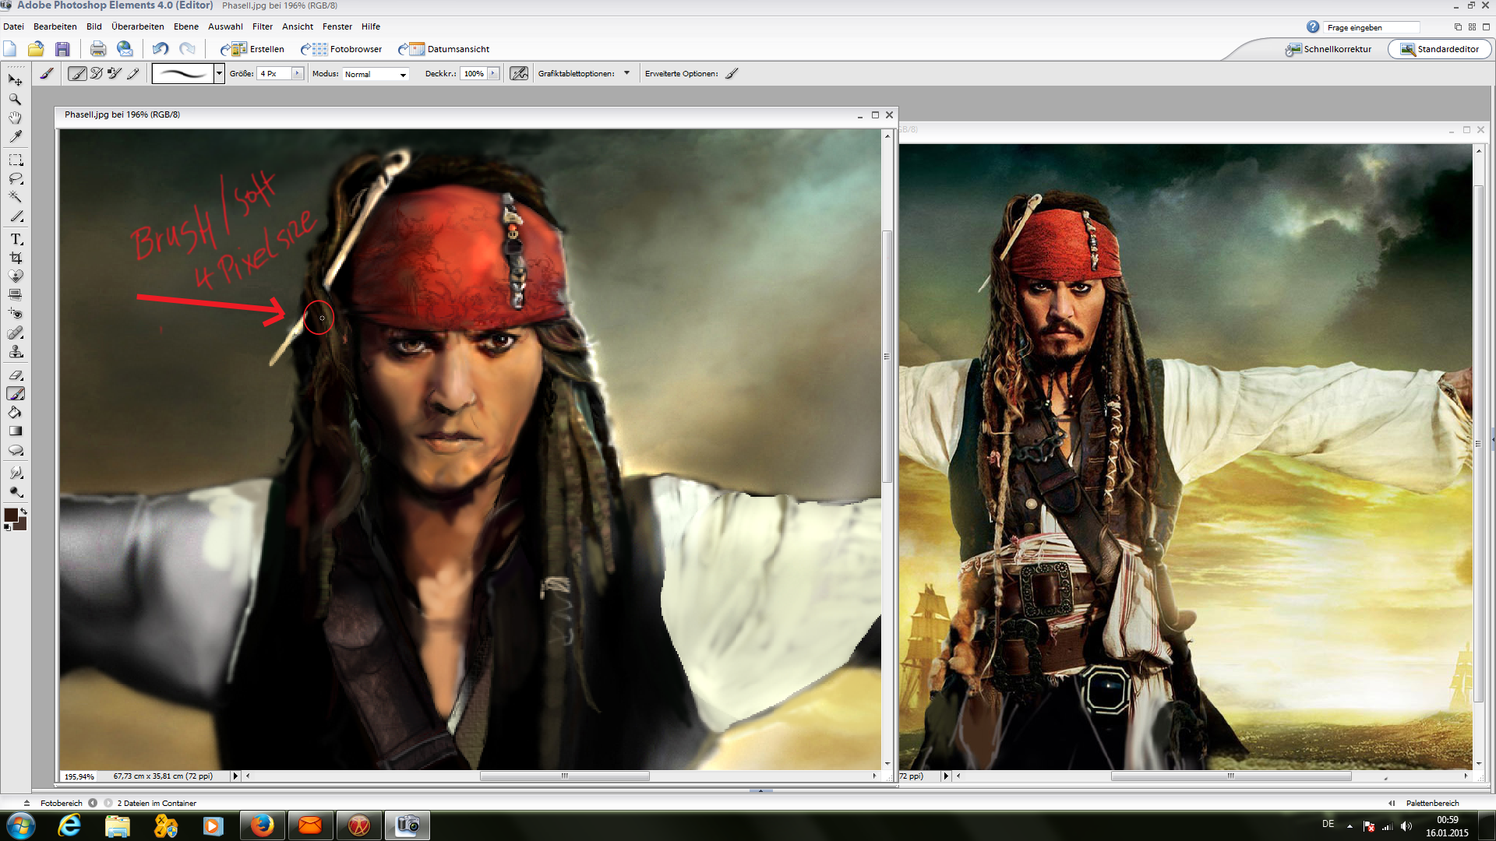
Task: Open the Fenster menu
Action: [x=337, y=26]
